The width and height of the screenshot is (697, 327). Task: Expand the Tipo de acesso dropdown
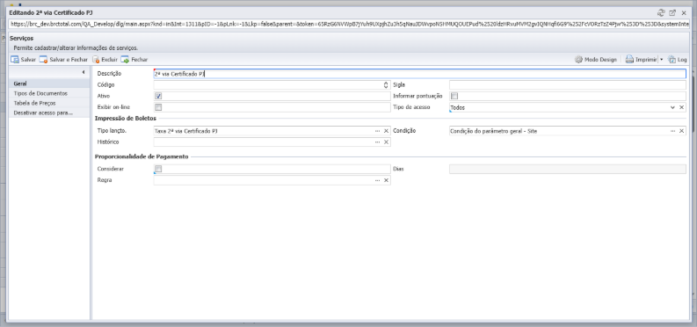click(x=673, y=107)
